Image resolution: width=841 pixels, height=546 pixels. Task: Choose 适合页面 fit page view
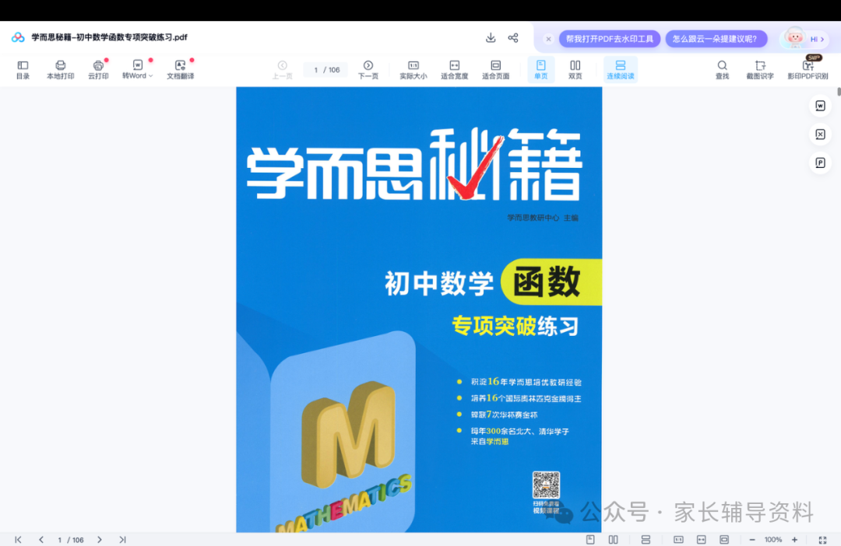(x=495, y=70)
